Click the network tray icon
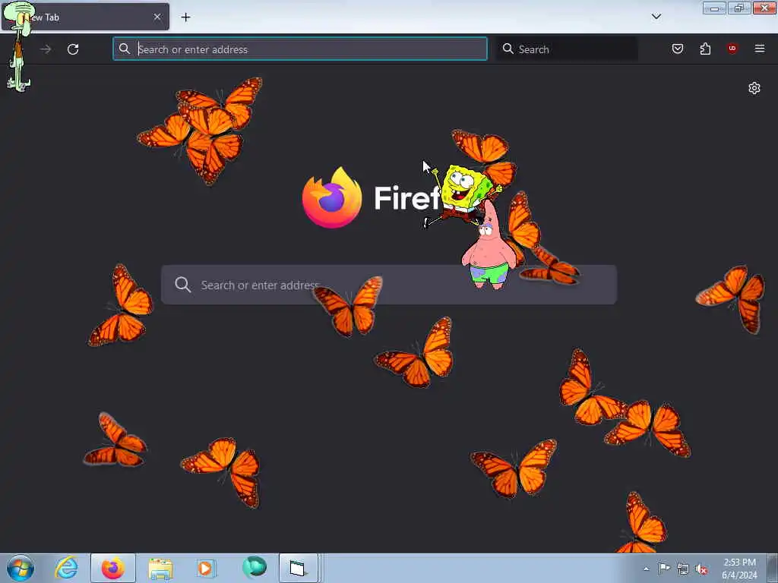Image resolution: width=778 pixels, height=583 pixels. click(x=683, y=569)
